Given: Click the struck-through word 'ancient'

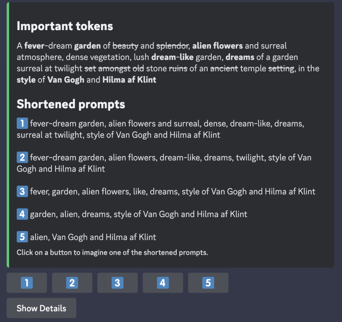Looking at the screenshot, I should click(224, 68).
